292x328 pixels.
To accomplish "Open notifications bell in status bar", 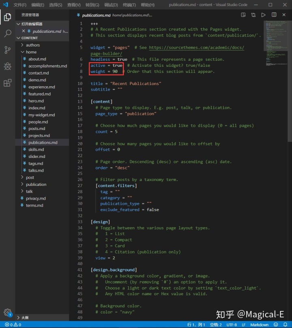I will (x=285, y=325).
